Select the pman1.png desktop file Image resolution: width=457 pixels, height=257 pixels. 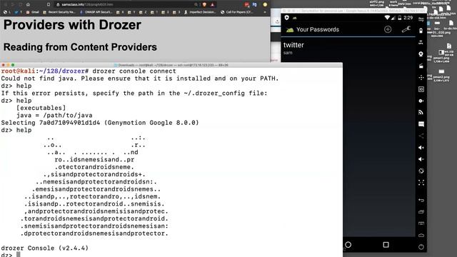[441, 56]
